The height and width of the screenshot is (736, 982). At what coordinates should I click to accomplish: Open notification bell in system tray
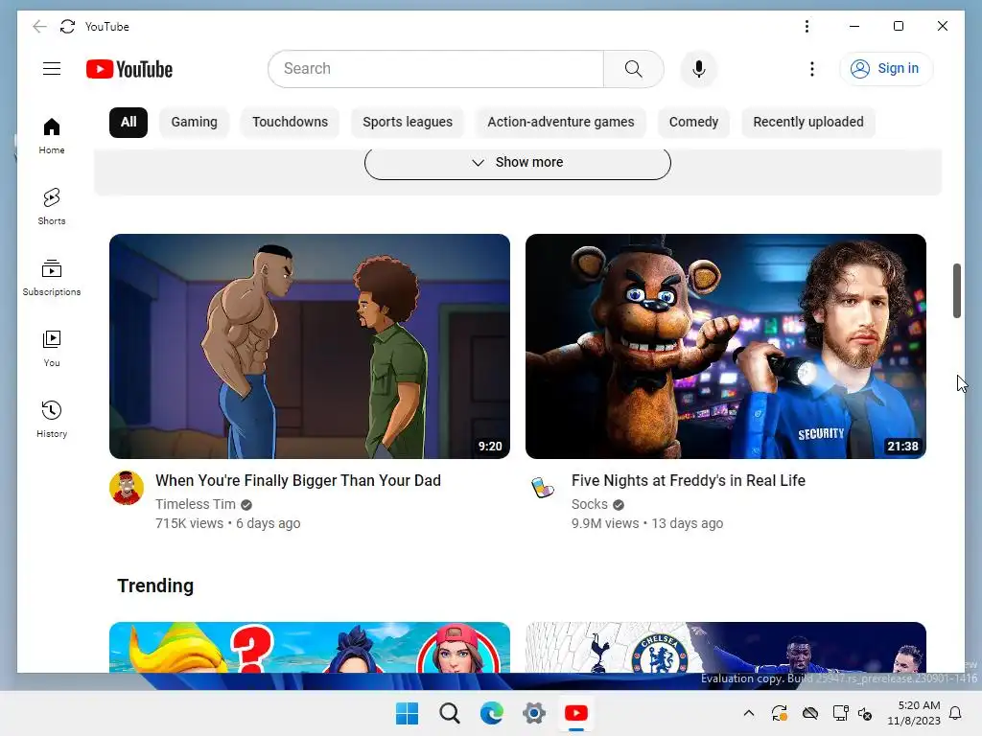pyautogui.click(x=956, y=713)
